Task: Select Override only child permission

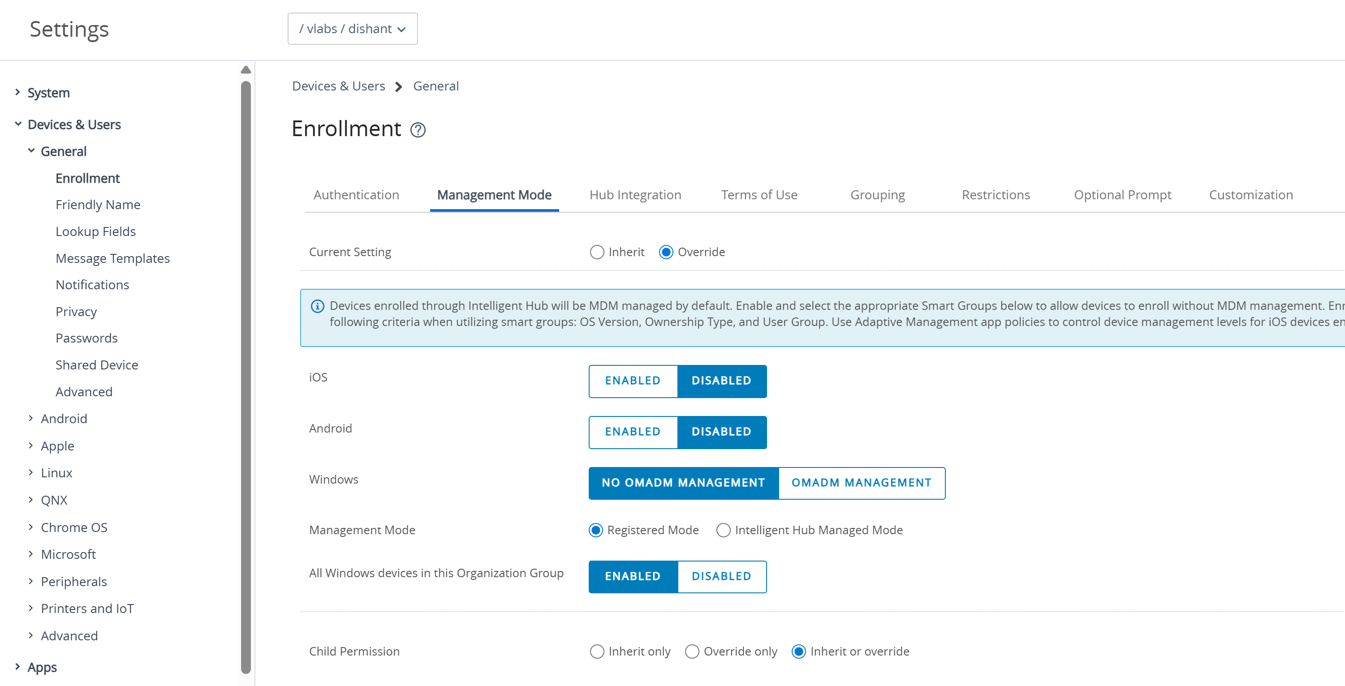Action: tap(692, 652)
